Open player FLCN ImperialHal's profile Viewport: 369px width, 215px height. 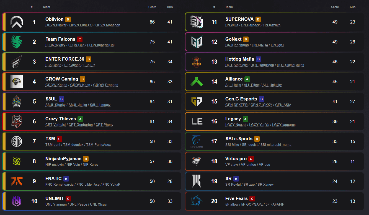point(101,45)
